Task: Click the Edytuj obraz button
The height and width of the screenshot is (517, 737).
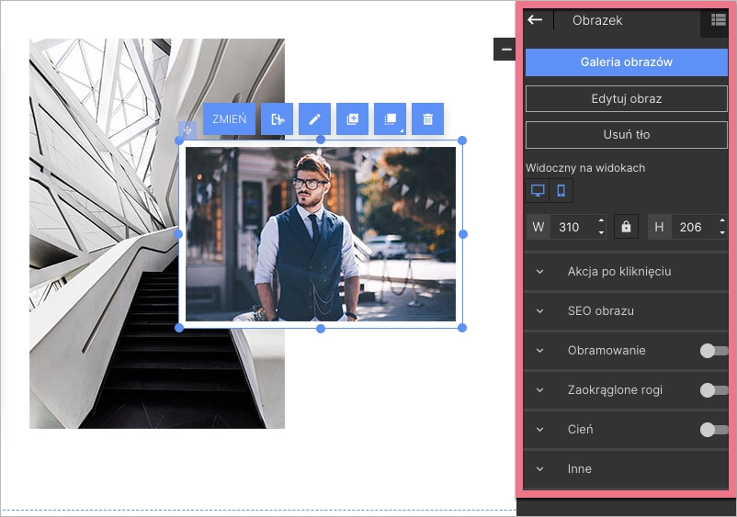Action: [626, 98]
